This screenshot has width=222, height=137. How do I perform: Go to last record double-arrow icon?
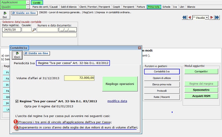point(217,18)
